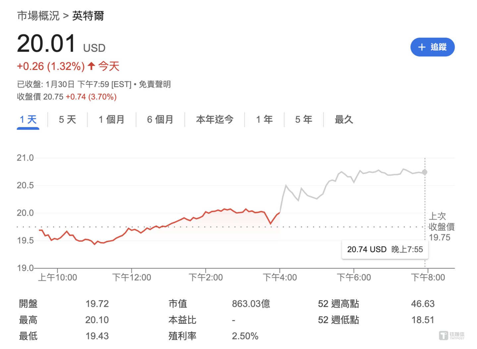
Task: Click the 市值 863.03億 value
Action: [x=251, y=304]
